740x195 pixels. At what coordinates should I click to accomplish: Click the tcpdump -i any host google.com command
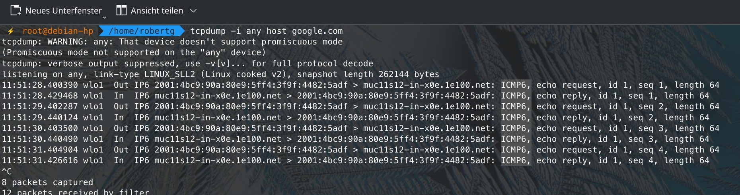click(x=266, y=31)
